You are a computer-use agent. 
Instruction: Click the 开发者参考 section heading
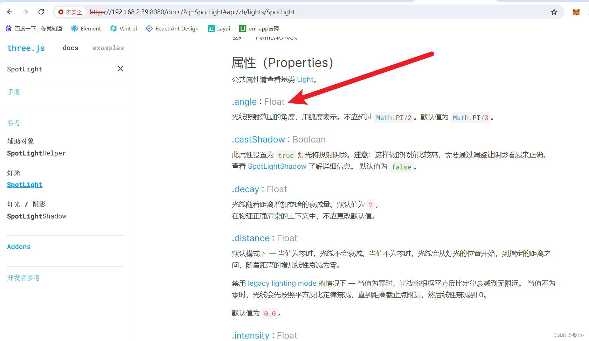23,278
